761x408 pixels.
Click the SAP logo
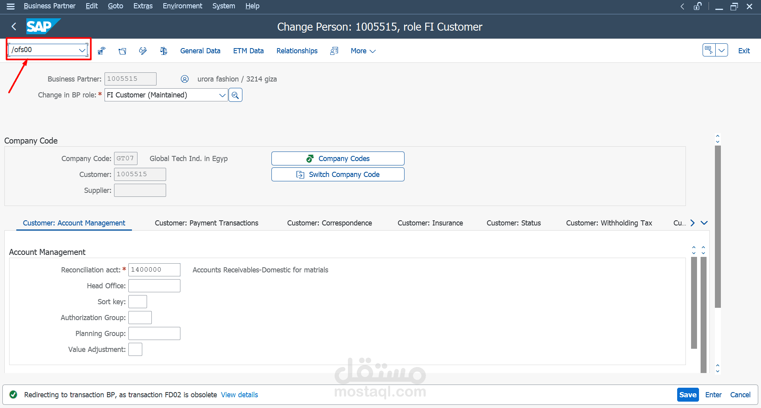point(43,27)
